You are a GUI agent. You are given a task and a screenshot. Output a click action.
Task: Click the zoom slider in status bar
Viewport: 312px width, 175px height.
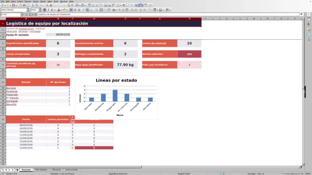point(292,174)
